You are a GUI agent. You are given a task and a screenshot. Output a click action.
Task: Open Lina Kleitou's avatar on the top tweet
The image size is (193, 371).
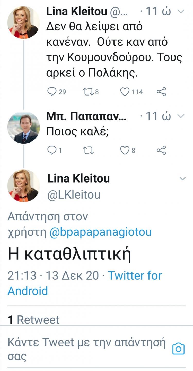point(23,23)
